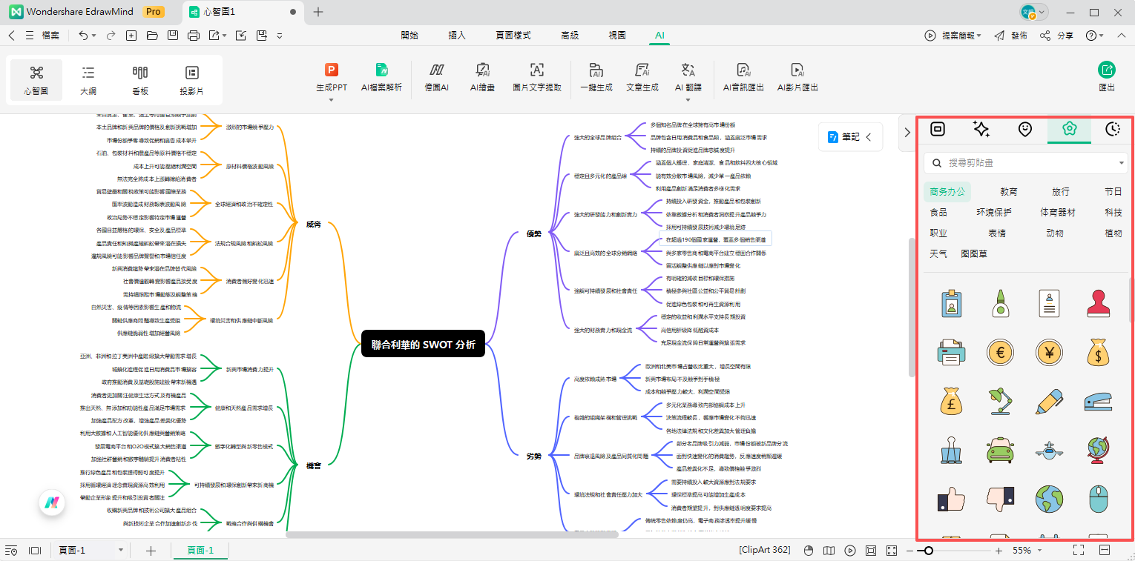Launch 億圖AI assistant
The width and height of the screenshot is (1135, 561).
point(437,78)
